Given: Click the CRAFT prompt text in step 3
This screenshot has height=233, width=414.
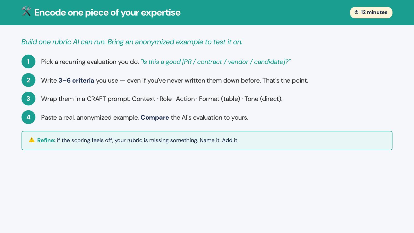Looking at the screenshot, I should (x=108, y=99).
